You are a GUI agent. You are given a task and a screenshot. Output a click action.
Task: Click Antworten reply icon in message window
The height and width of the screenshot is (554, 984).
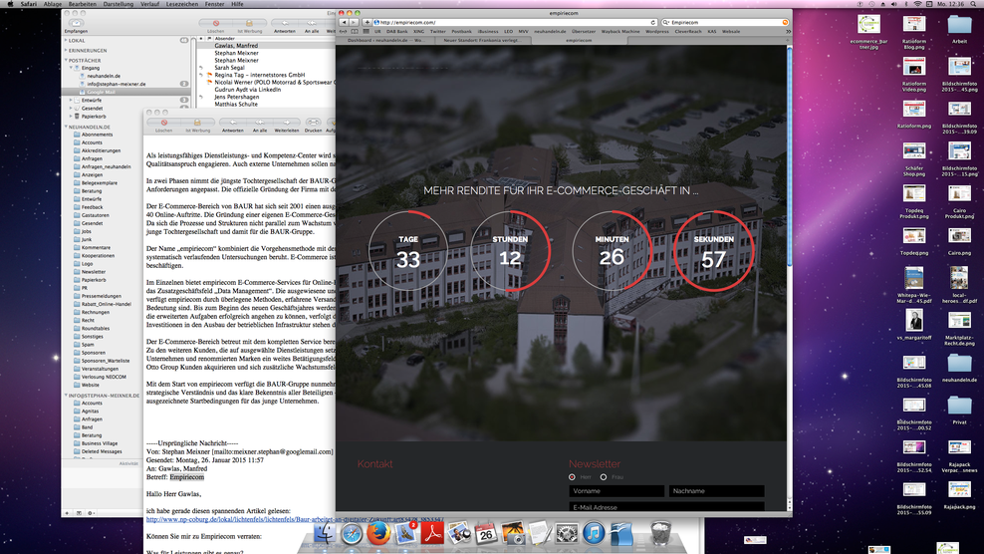232,122
